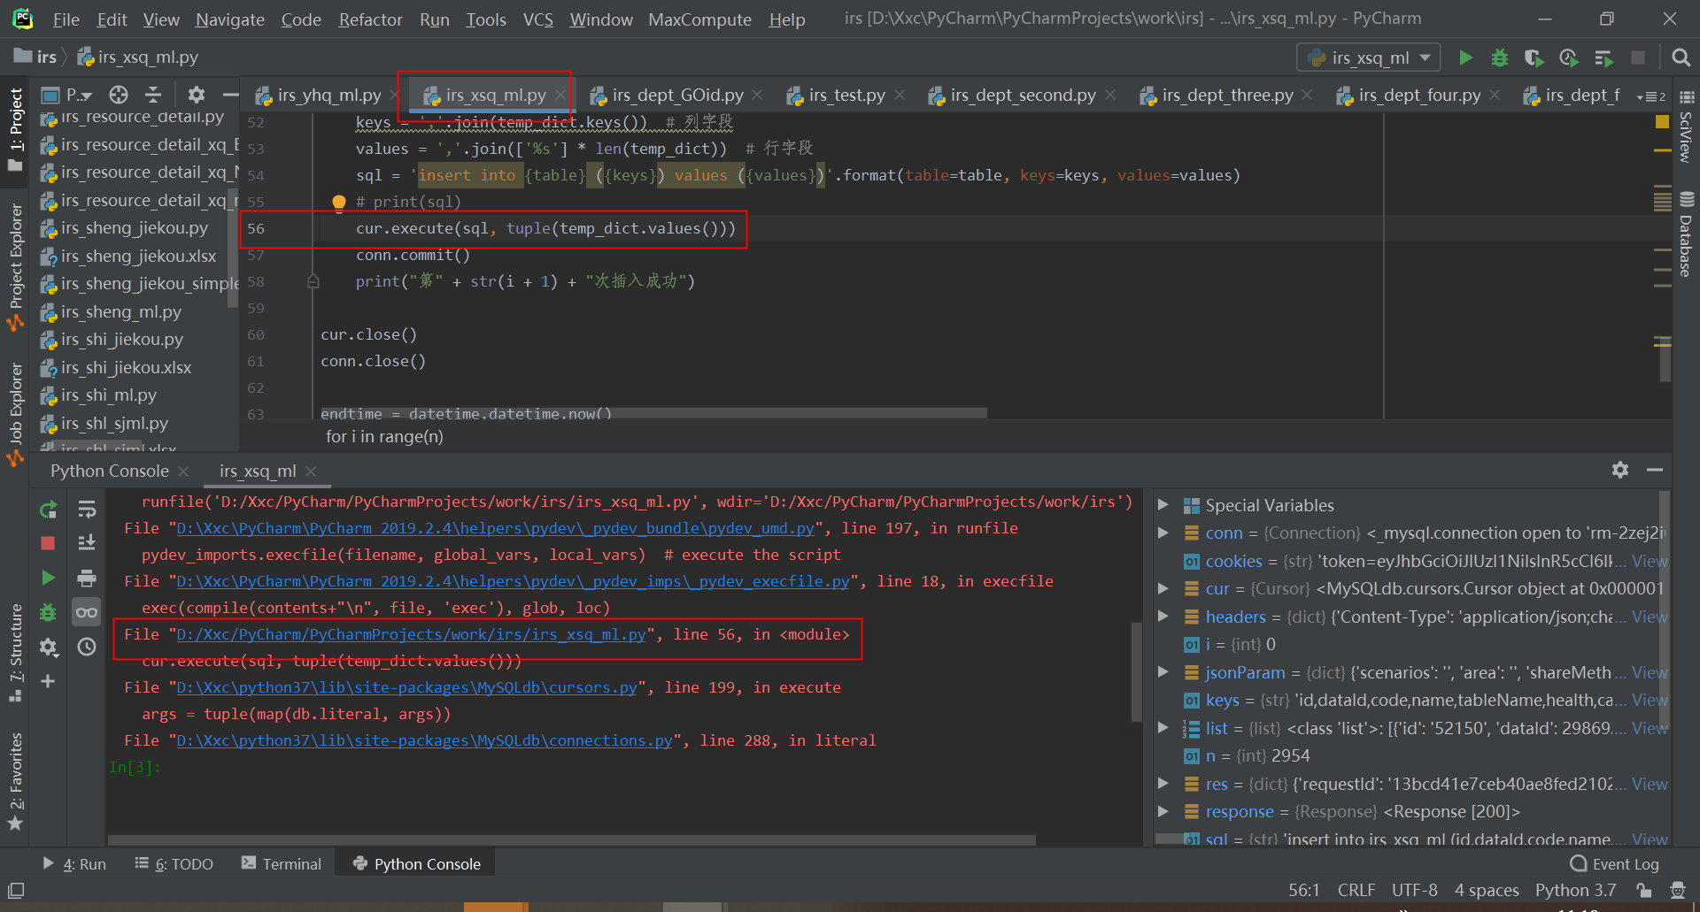
Task: Open the Refactor menu
Action: coord(370,19)
